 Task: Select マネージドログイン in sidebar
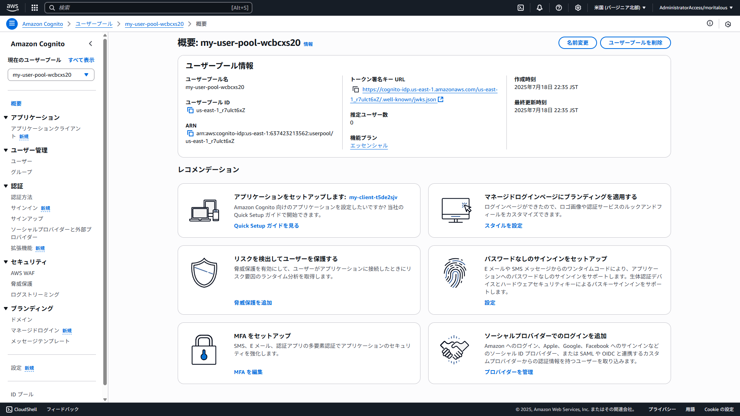point(35,330)
